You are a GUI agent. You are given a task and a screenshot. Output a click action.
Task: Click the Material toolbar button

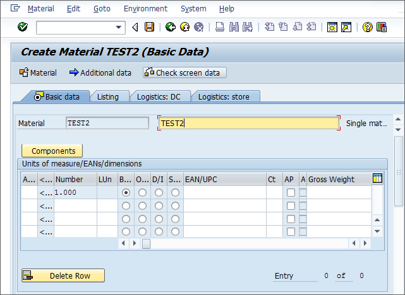(38, 72)
